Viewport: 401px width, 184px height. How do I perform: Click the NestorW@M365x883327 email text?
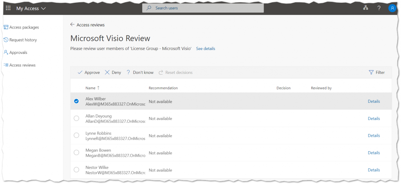click(116, 173)
